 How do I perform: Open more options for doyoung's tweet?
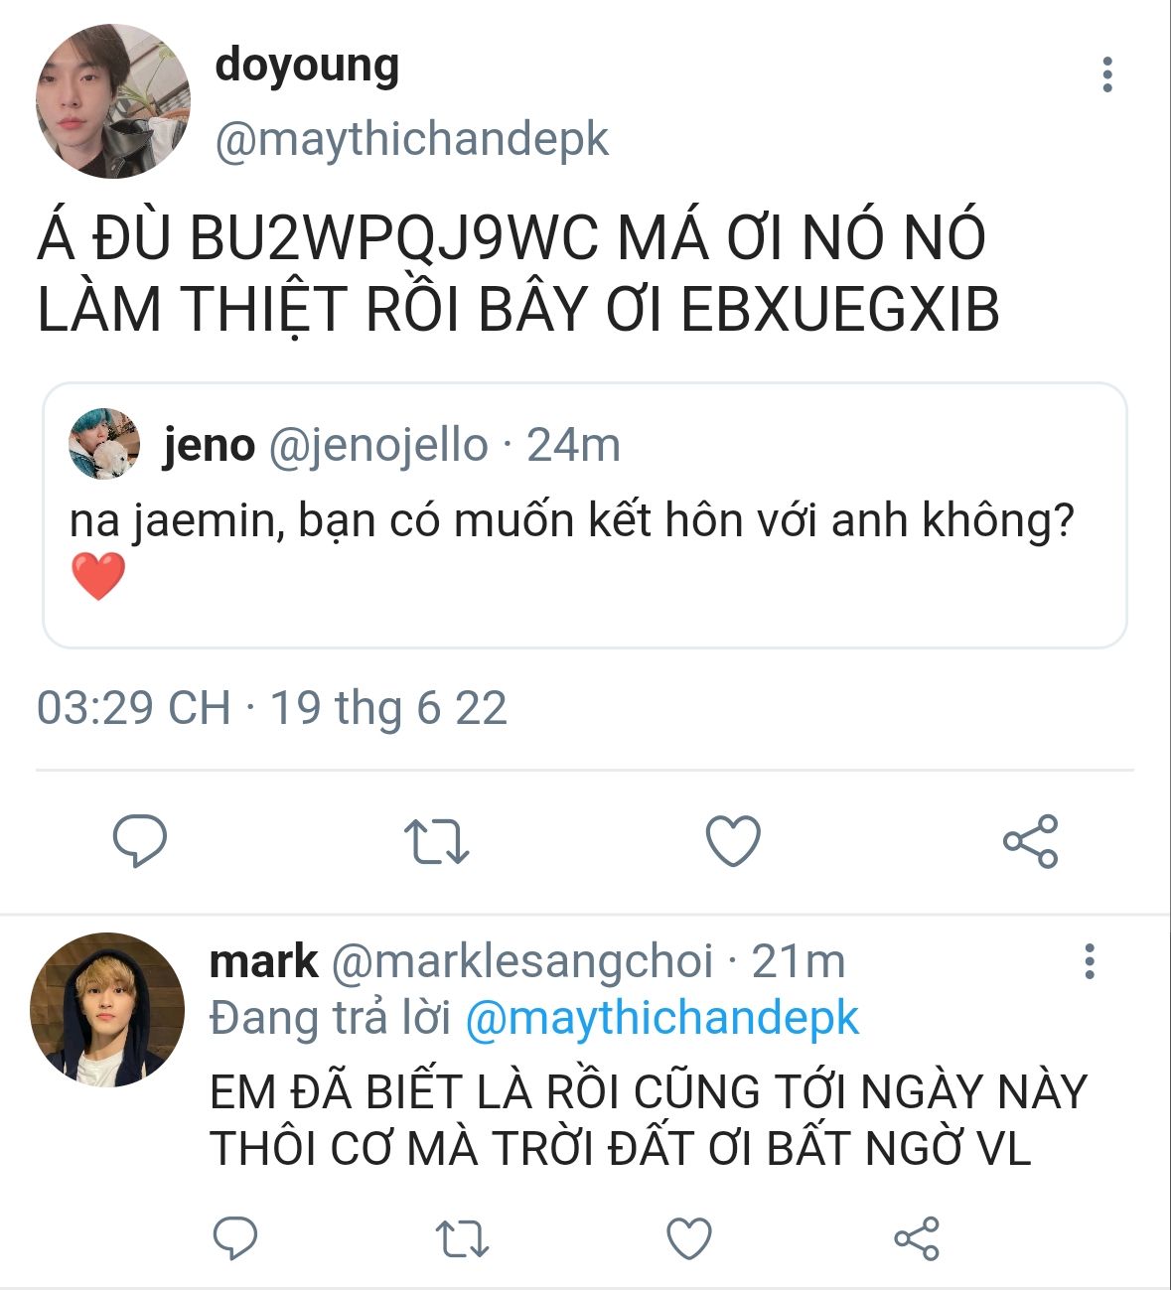pos(1107,75)
